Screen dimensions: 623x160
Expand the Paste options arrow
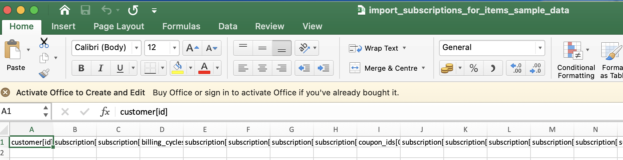[x=28, y=50]
